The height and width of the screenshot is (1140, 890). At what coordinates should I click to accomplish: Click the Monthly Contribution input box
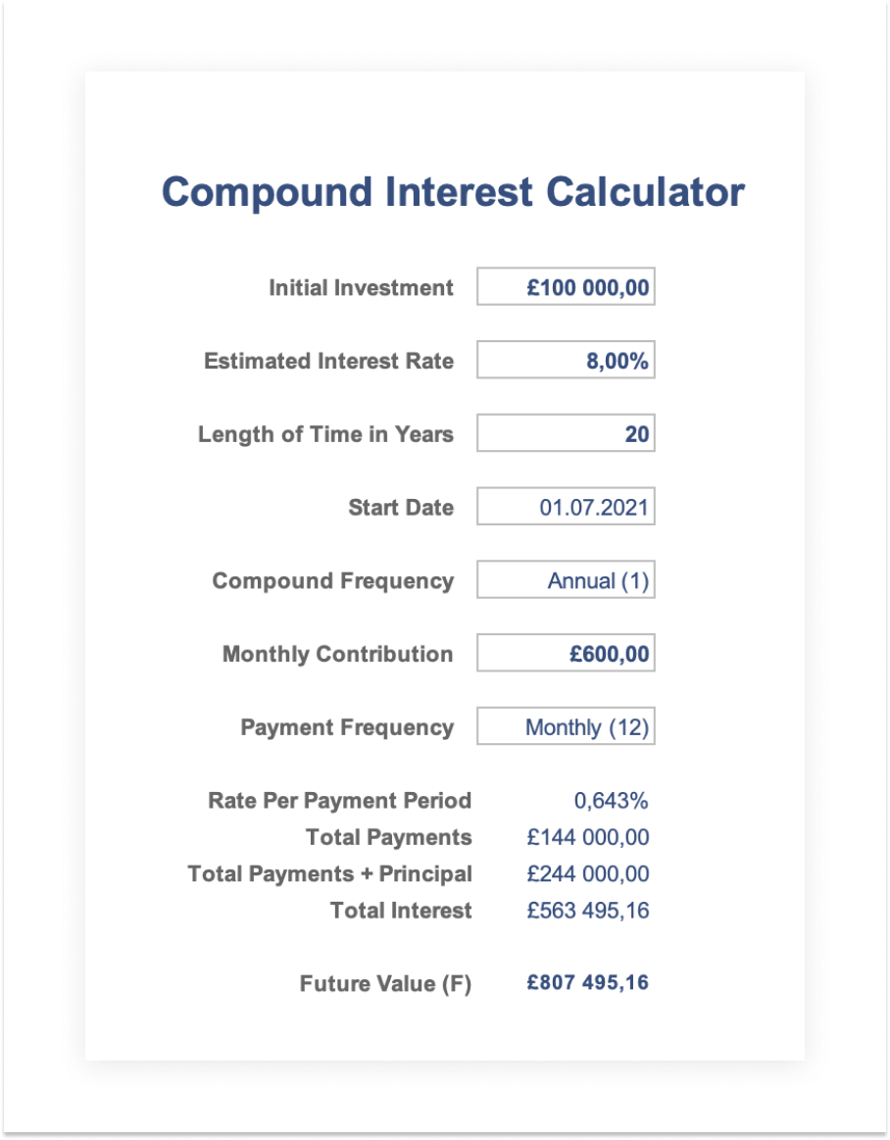click(x=566, y=654)
